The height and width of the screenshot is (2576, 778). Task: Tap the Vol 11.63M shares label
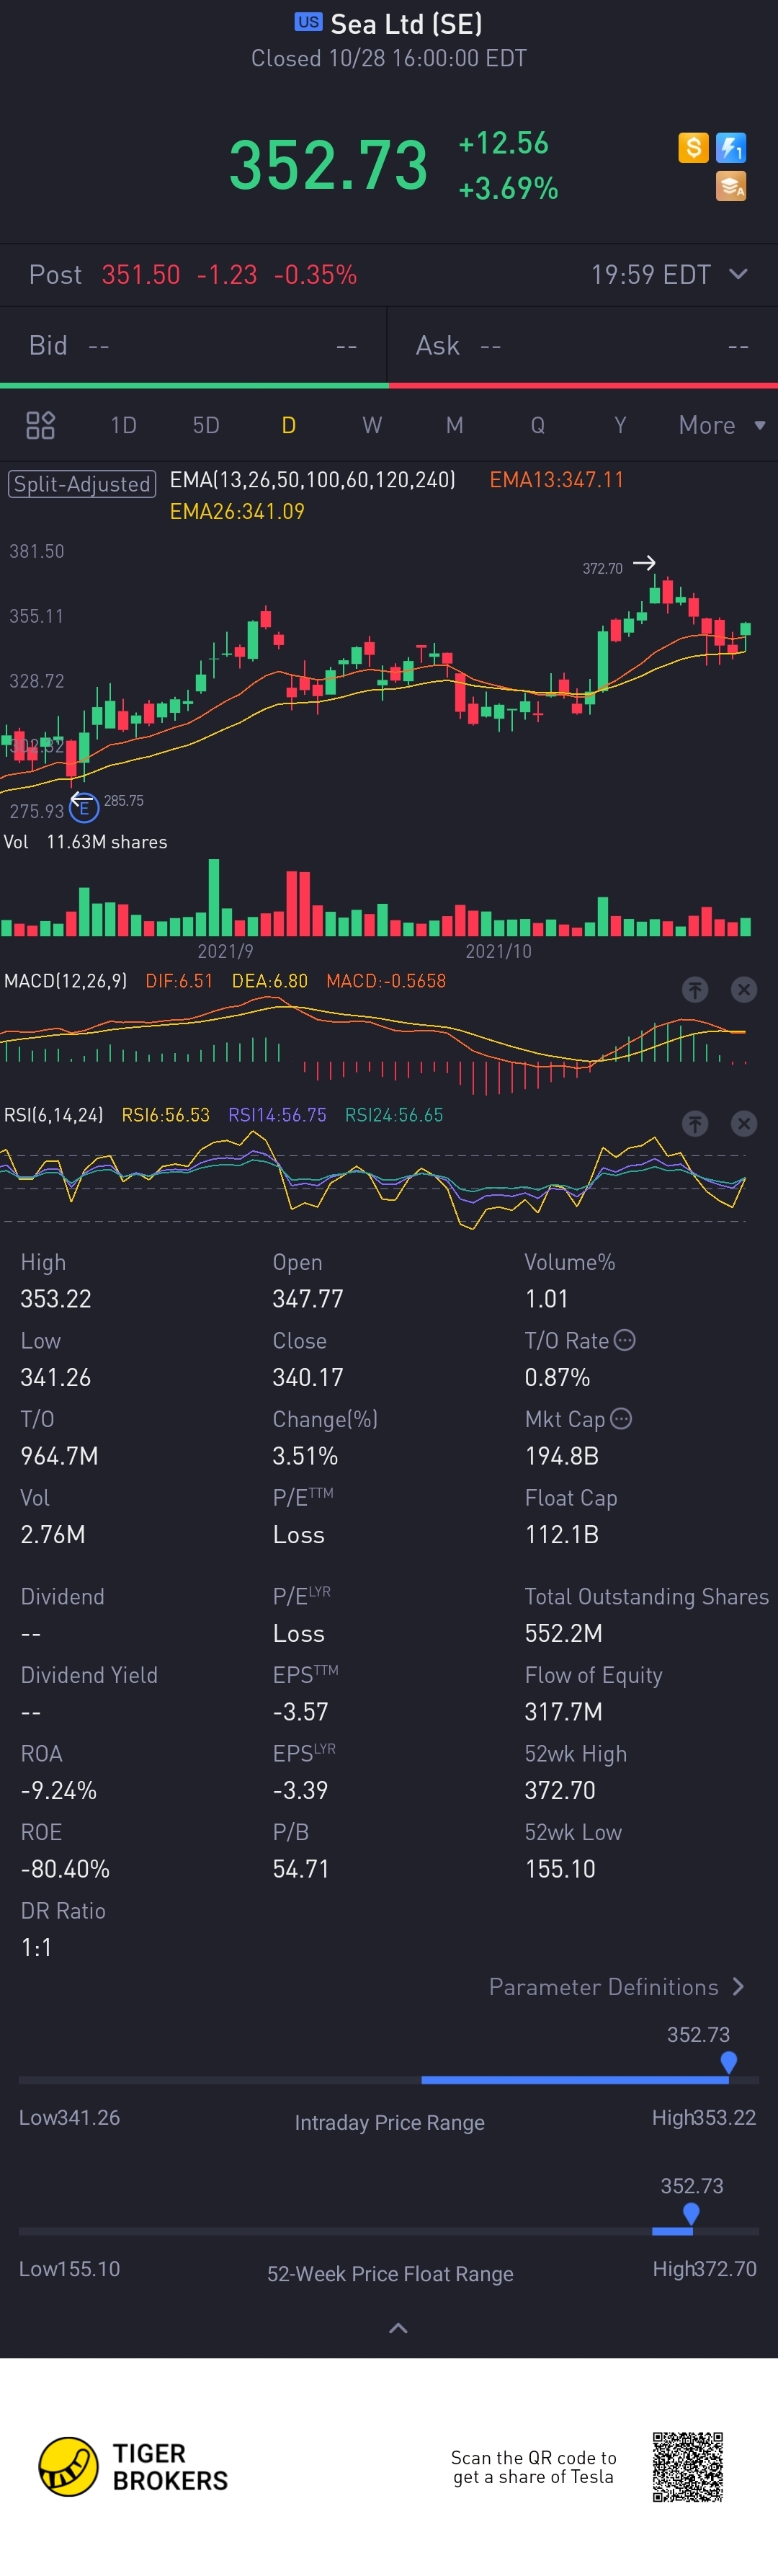(86, 842)
